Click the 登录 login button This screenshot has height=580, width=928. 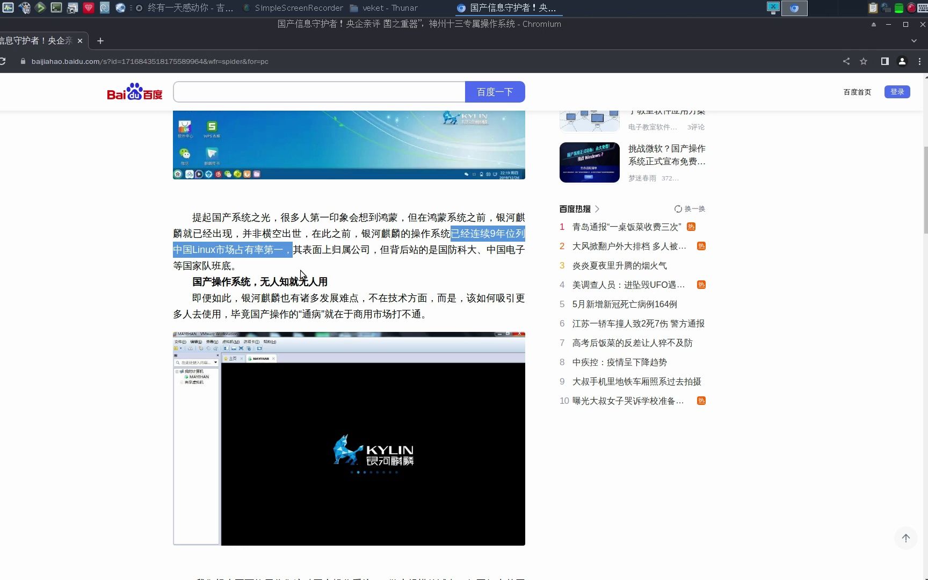897,92
